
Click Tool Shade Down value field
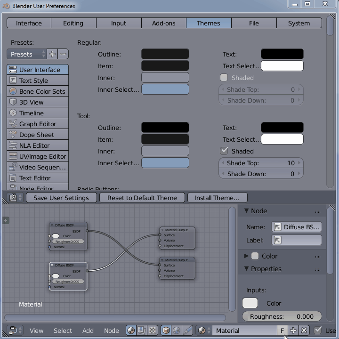click(x=261, y=174)
